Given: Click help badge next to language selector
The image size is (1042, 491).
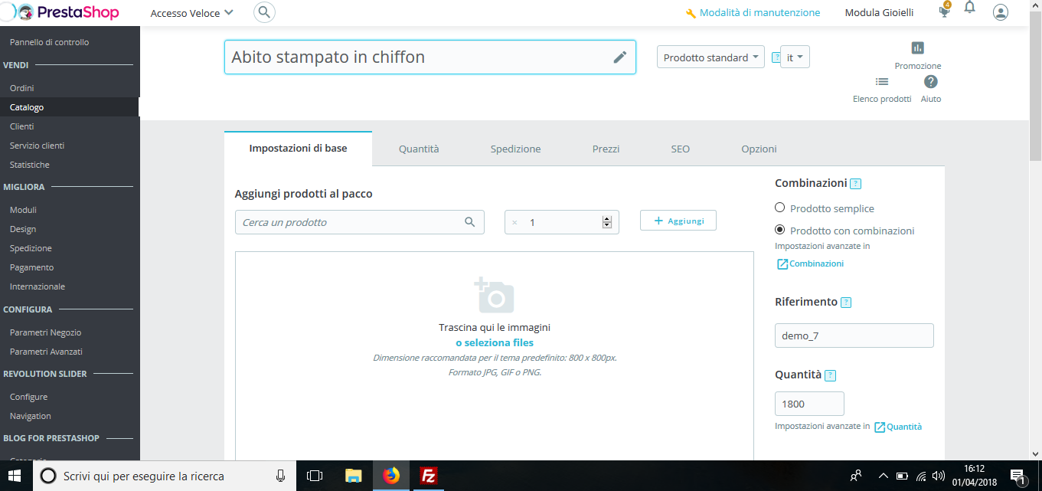Looking at the screenshot, I should [776, 57].
